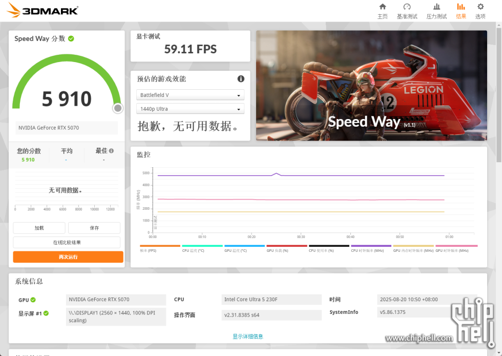
Task: Click the orange 再次运行 run again button
Action: [x=68, y=257]
